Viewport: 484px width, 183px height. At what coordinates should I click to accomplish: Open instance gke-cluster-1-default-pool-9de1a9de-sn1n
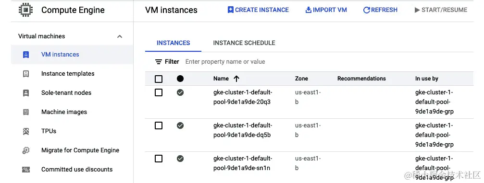[243, 163]
